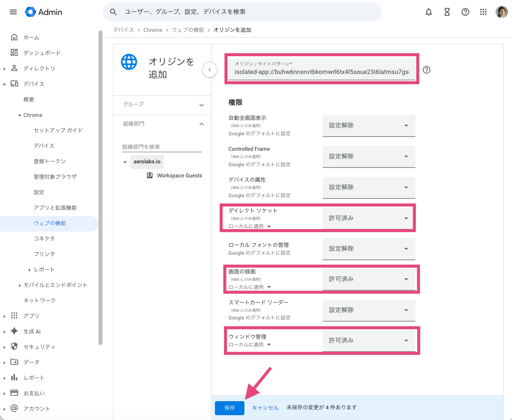Click the キャンセル link
Screen dimensions: 512x420
point(265,408)
